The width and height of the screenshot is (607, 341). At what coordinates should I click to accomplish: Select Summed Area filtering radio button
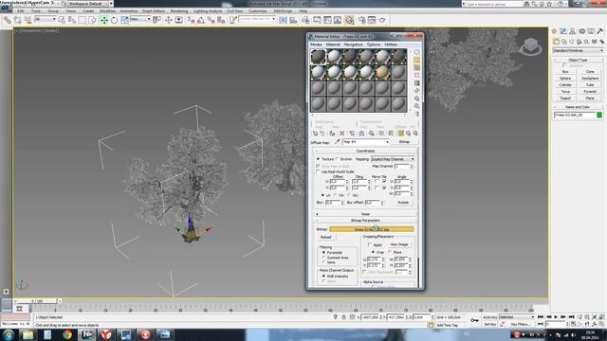click(323, 258)
